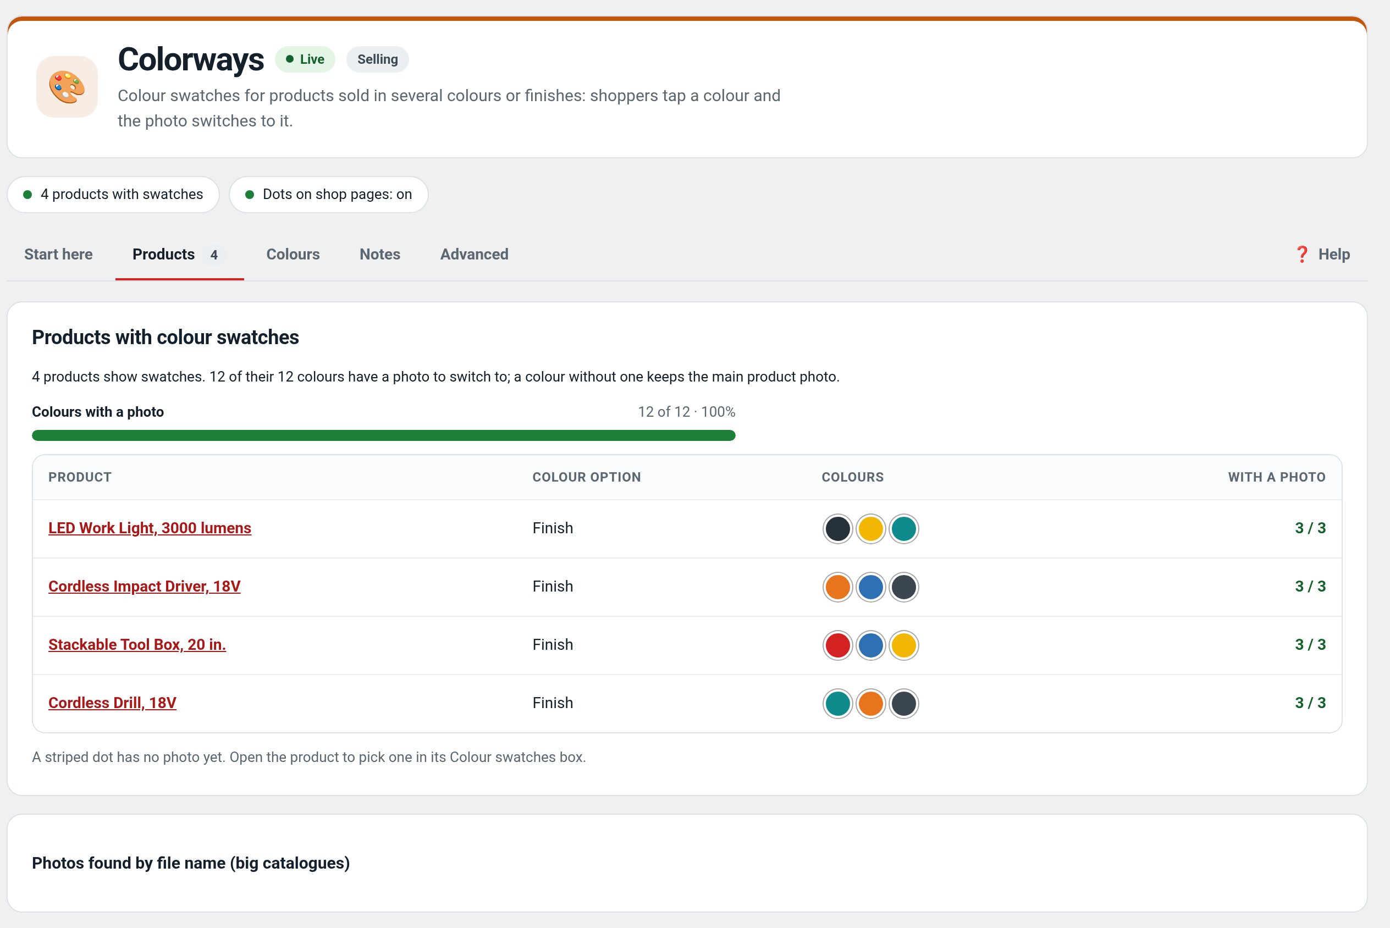Click the yellow swatch for Stackable Tool Box
This screenshot has height=928, width=1390.
click(903, 645)
